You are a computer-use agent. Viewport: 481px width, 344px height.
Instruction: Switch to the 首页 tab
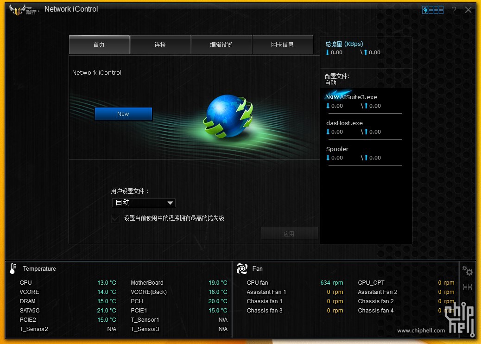click(99, 45)
